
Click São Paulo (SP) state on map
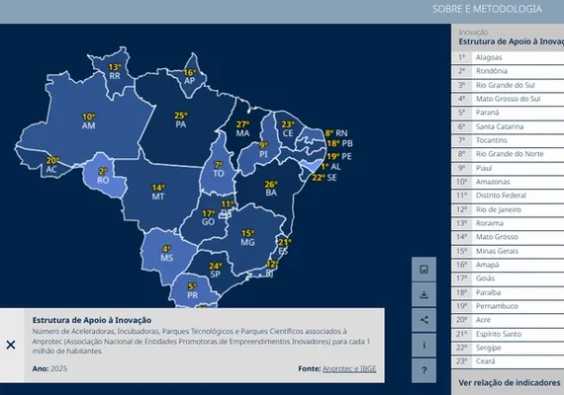[x=215, y=270]
